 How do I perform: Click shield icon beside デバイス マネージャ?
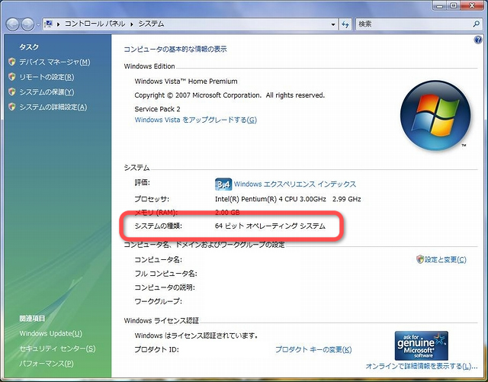coord(12,62)
